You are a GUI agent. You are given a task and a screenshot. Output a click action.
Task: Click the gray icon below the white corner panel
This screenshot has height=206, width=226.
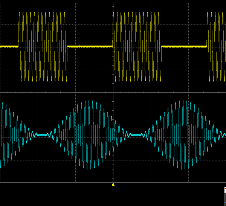(225, 199)
